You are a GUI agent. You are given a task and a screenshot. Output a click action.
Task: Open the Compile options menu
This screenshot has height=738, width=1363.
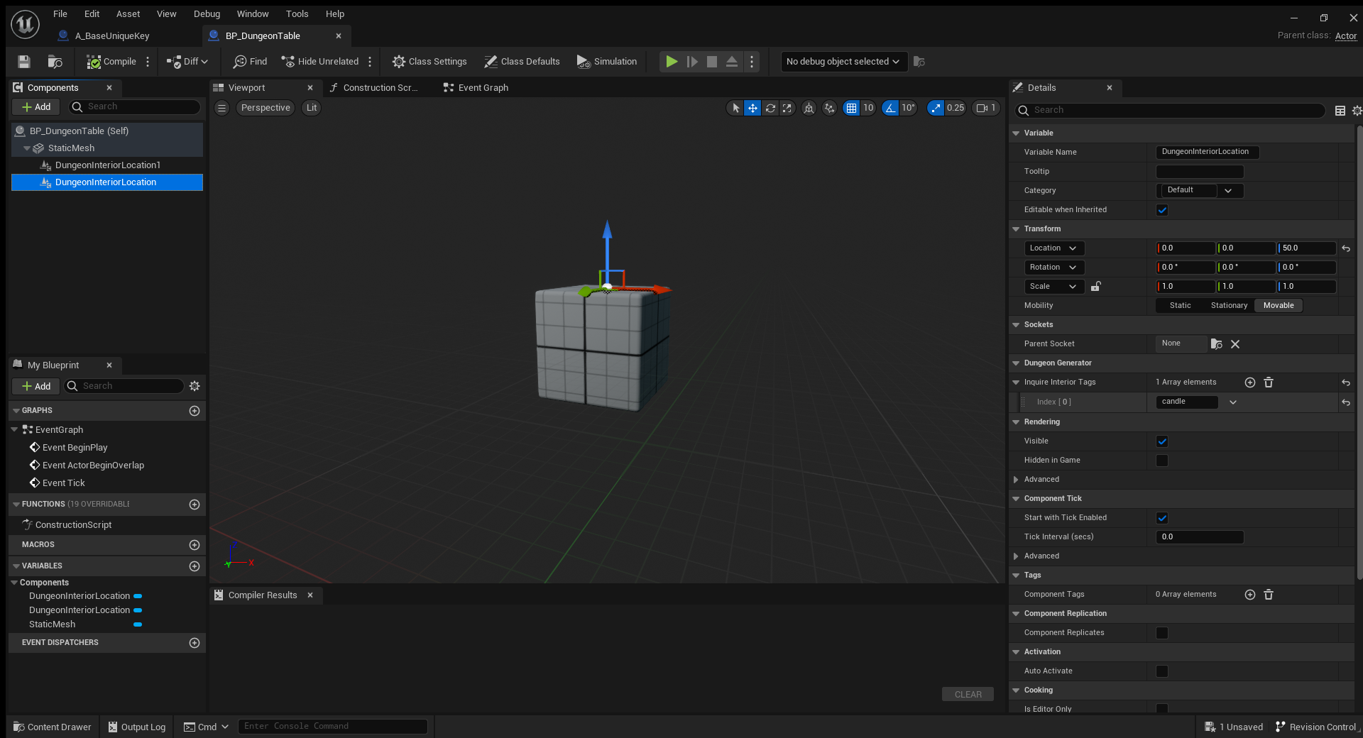point(148,62)
